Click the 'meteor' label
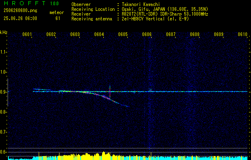Screen dimensions: 251x160 click(57, 12)
